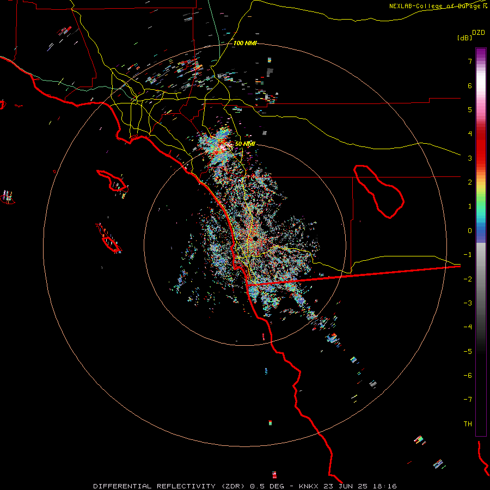The image size is (490, 490).
Task: Select the -1 dB tick label on color scale
Action: point(468,255)
